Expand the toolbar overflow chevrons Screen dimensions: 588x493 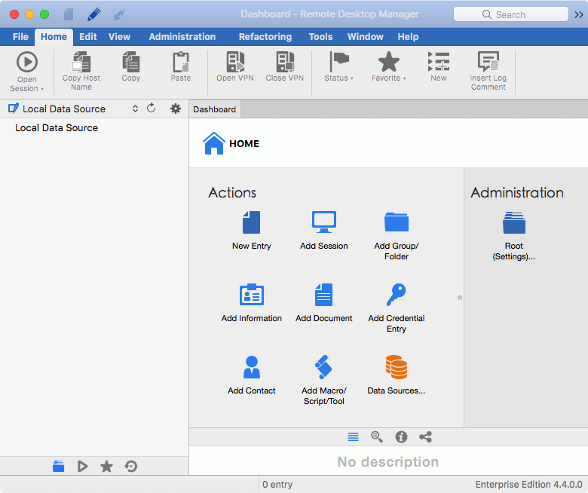579,14
